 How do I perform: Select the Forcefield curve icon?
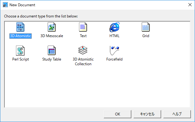click(114, 51)
